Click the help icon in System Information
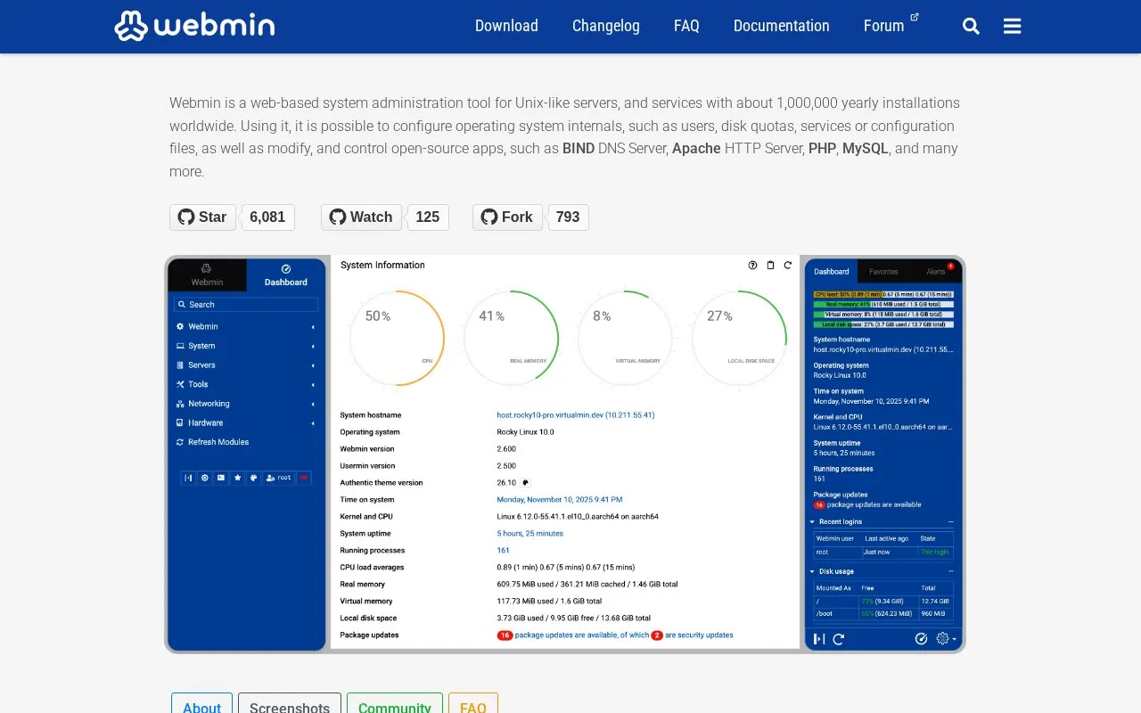The height and width of the screenshot is (713, 1141). click(752, 265)
